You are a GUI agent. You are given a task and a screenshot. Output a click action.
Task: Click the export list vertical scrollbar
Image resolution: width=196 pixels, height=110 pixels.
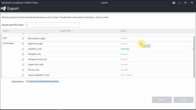click(194, 57)
